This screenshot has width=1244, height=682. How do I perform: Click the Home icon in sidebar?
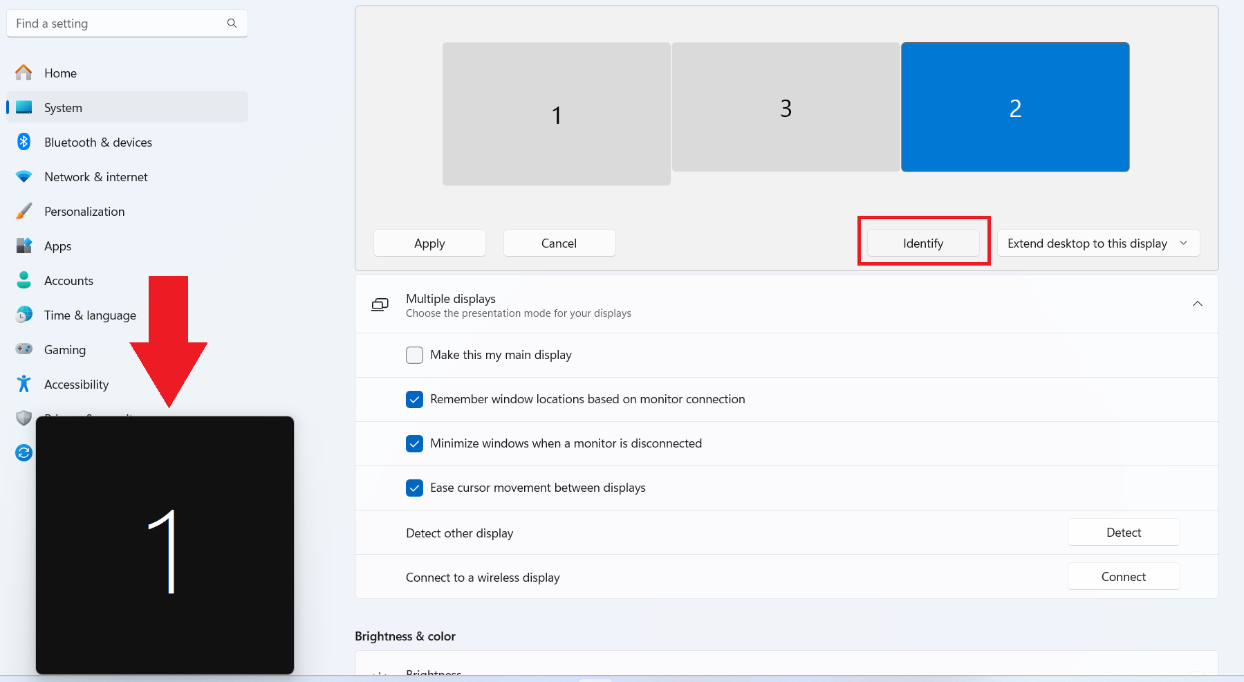[x=24, y=73]
